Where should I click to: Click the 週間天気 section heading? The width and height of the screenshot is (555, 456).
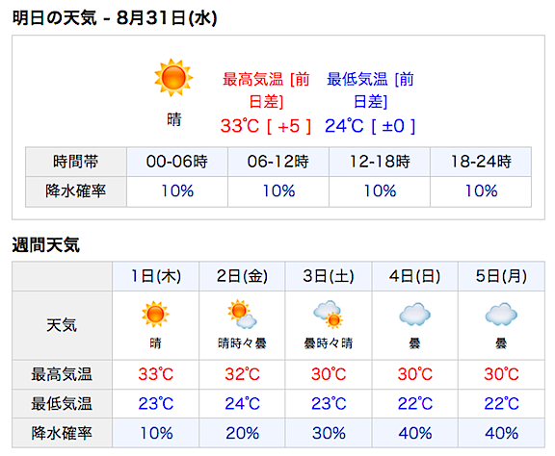point(45,244)
